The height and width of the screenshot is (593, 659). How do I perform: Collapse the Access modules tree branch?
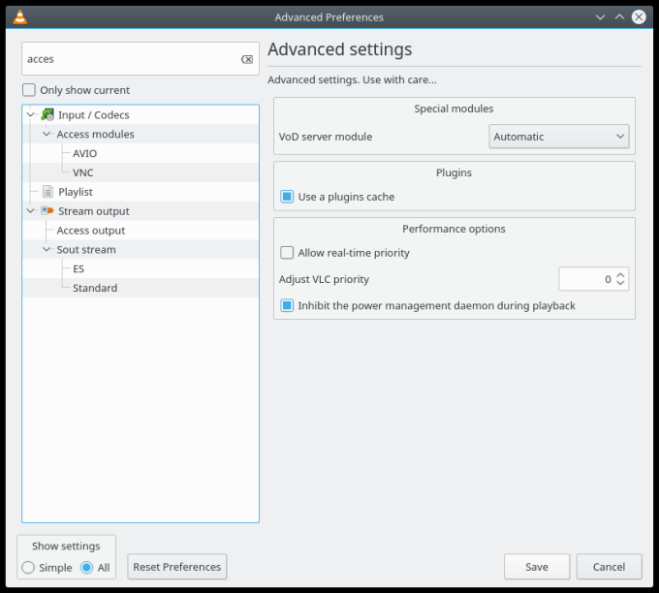click(x=47, y=134)
